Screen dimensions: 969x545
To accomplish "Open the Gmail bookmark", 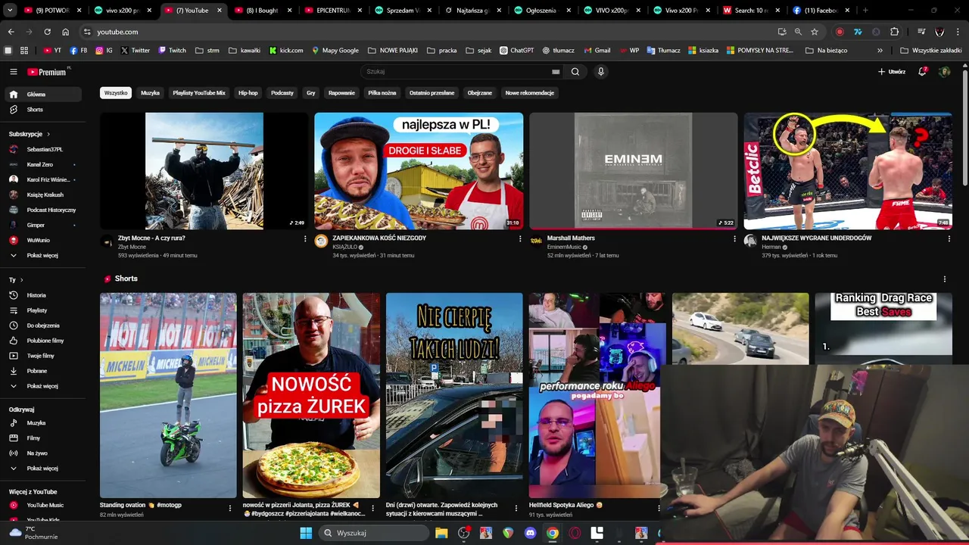I will coord(597,51).
